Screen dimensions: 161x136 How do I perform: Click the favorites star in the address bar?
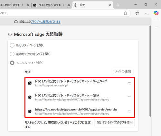[x=125, y=13]
